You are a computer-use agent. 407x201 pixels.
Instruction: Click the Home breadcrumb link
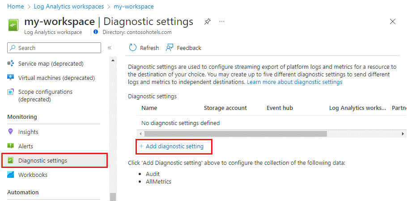coord(16,7)
